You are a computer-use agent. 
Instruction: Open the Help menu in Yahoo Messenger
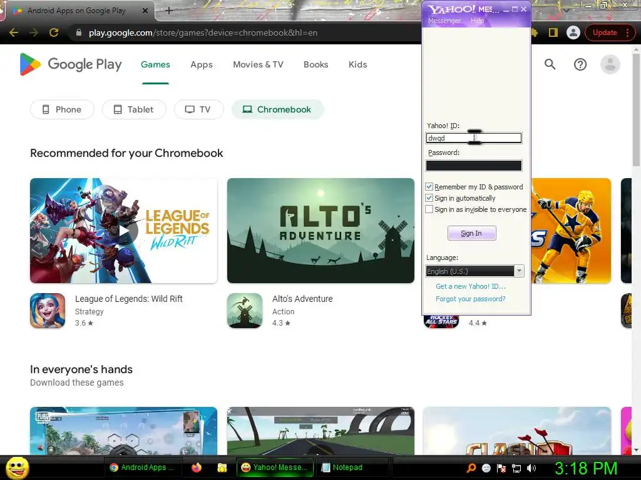point(477,21)
